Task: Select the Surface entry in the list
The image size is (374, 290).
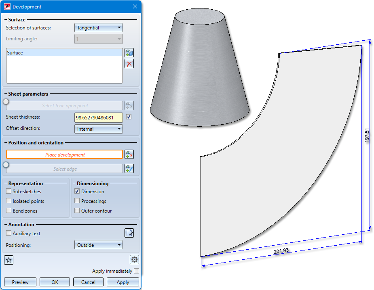Action: (x=64, y=52)
